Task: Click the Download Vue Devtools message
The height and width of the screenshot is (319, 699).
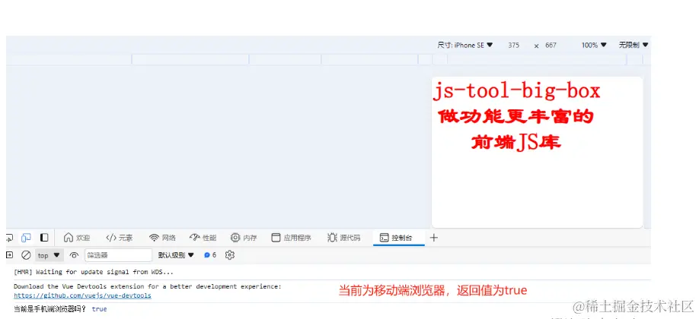Action: point(148,286)
